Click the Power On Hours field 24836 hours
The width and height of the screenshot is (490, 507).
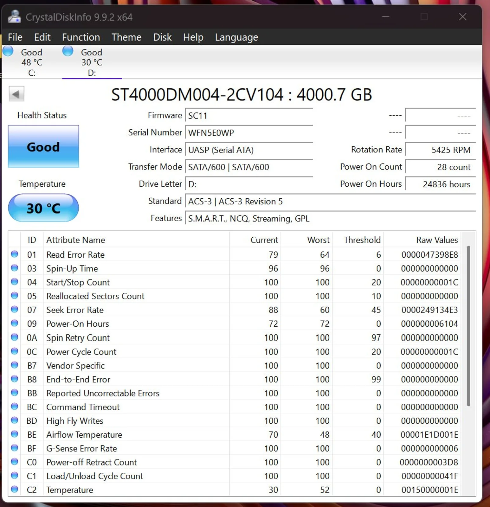point(441,184)
